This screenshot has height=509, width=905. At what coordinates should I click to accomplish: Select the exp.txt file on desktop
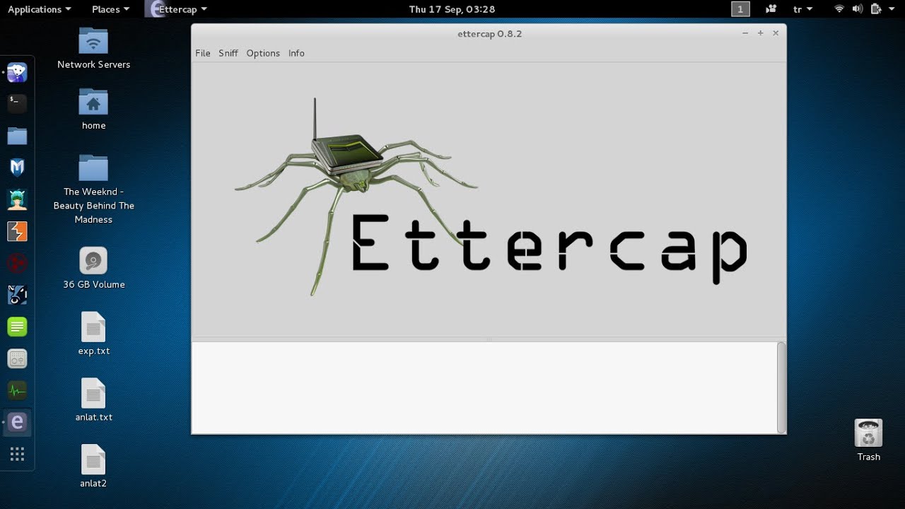93,334
